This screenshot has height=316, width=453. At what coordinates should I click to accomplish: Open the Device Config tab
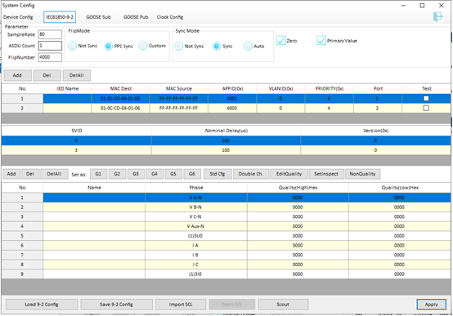(x=18, y=17)
